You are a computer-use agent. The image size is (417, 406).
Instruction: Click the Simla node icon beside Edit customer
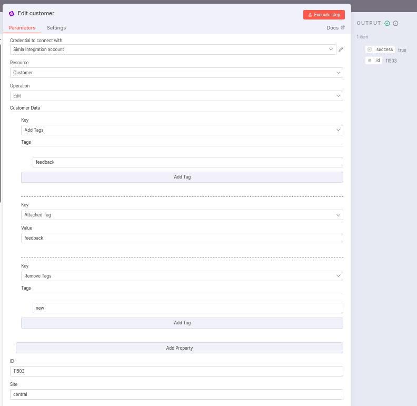pyautogui.click(x=12, y=14)
